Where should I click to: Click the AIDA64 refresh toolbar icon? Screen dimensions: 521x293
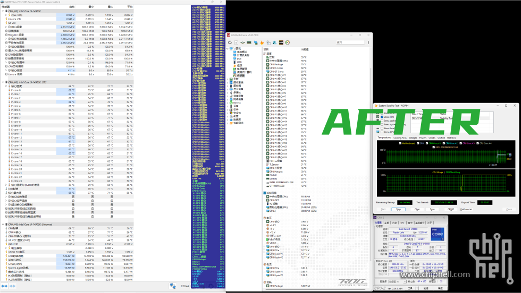tap(230, 42)
